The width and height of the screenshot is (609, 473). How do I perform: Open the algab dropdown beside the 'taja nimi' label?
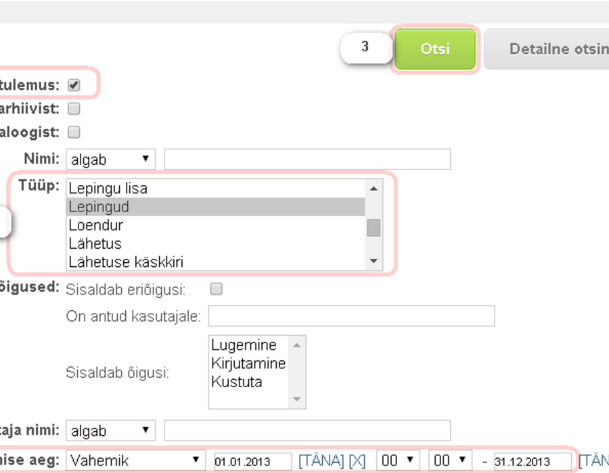[x=111, y=430]
